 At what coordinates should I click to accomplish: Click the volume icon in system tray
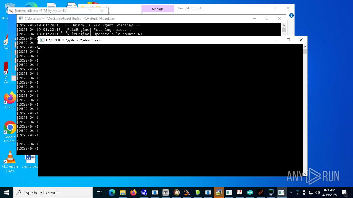click(317, 193)
